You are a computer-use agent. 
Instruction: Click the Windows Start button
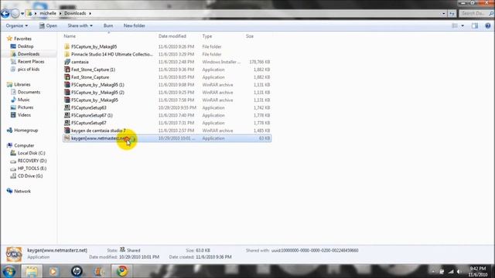point(9,271)
